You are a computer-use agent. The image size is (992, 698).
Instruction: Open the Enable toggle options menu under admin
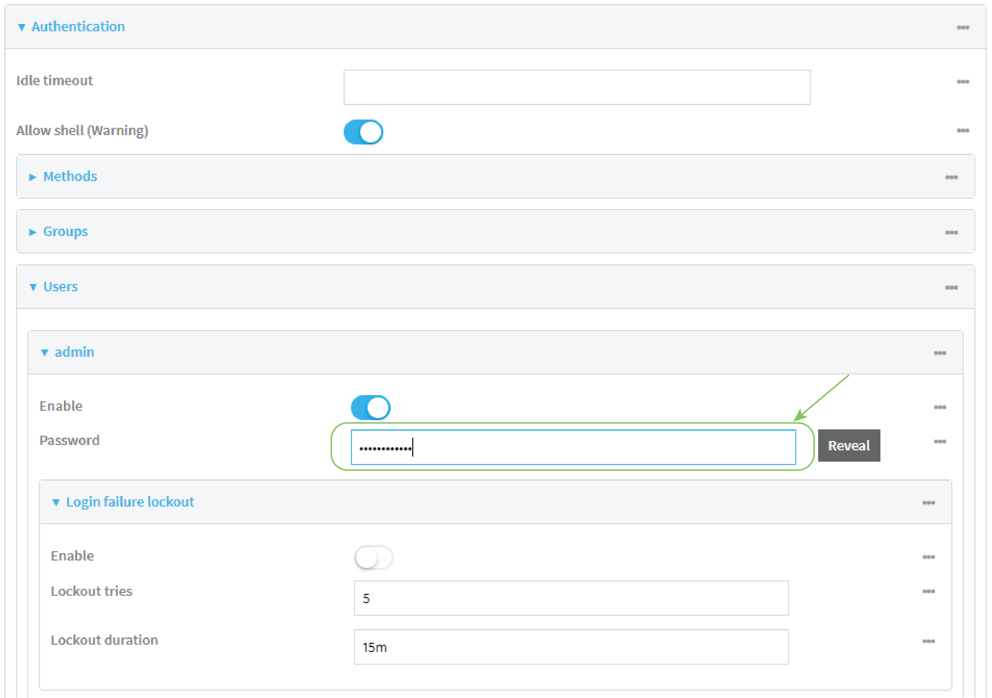[941, 406]
